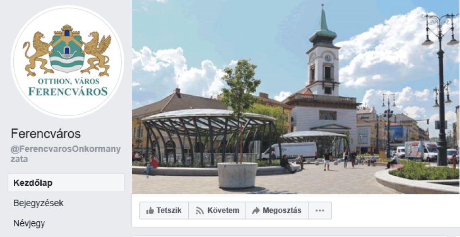Share the page via Megosztás
460x237 pixels.
point(277,210)
